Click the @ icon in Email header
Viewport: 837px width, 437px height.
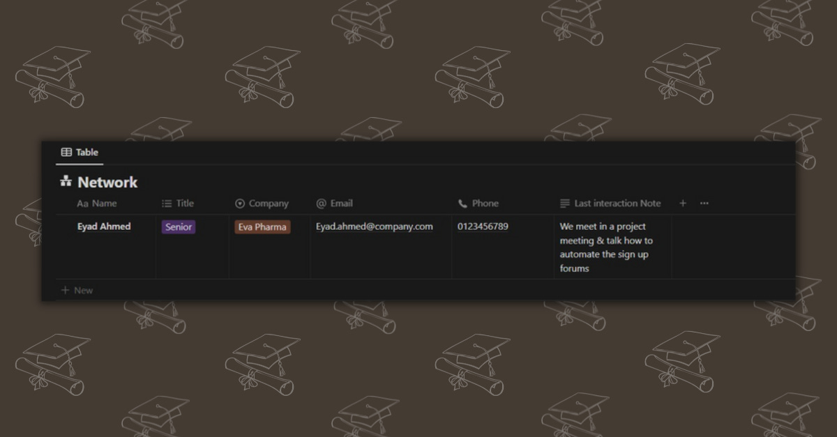pyautogui.click(x=322, y=204)
